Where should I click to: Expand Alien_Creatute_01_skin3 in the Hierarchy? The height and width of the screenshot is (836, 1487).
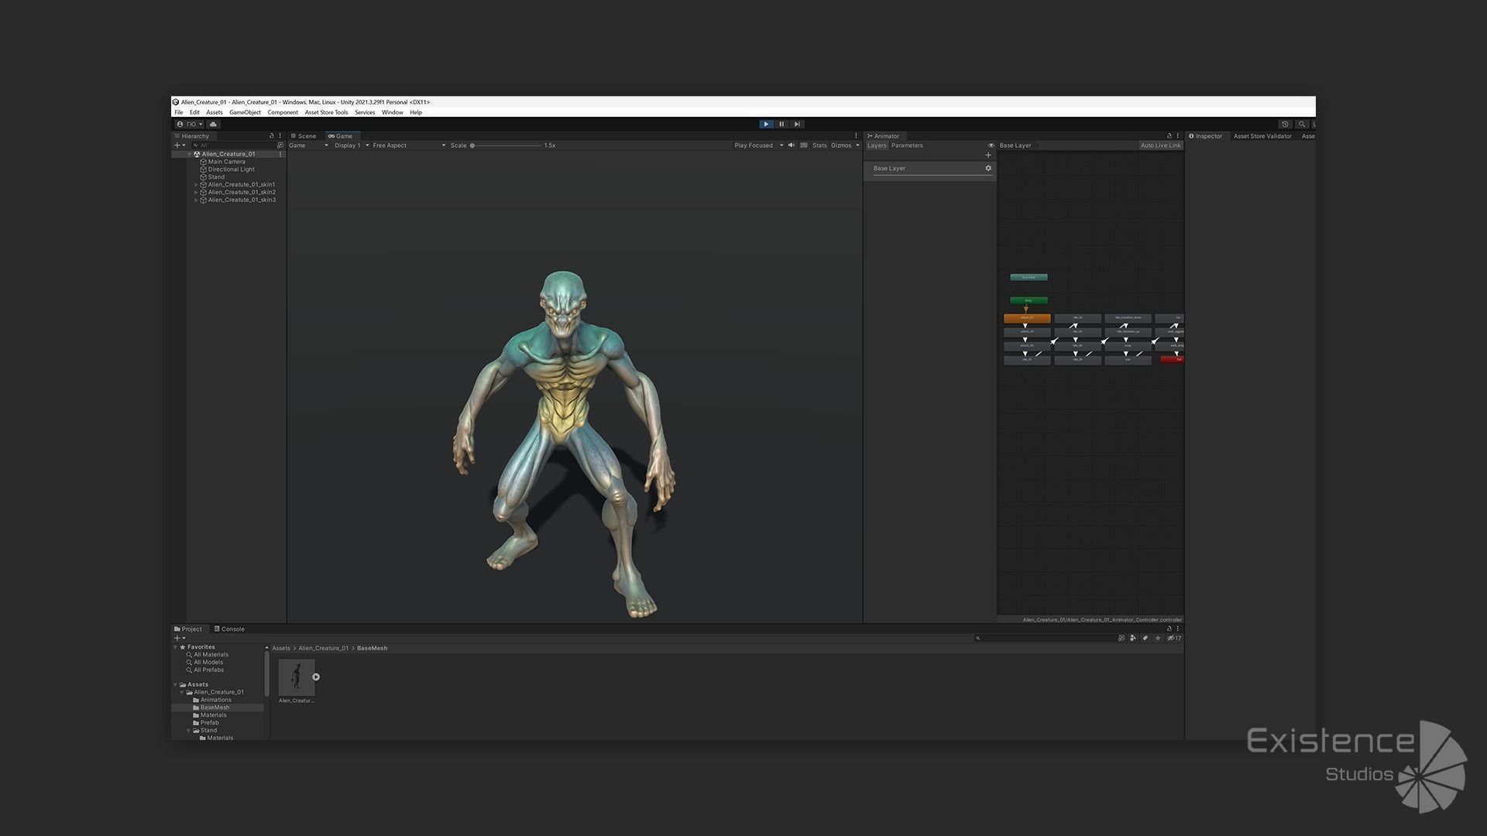[x=196, y=200]
